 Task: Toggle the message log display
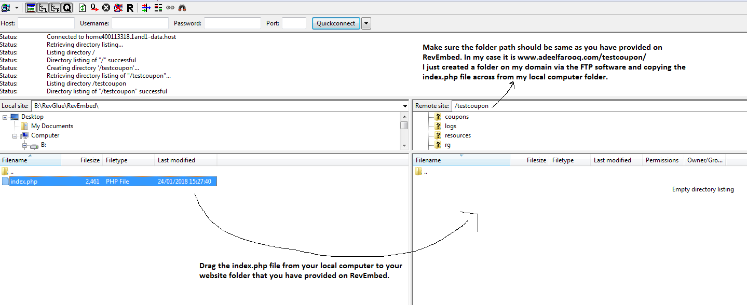pyautogui.click(x=31, y=8)
